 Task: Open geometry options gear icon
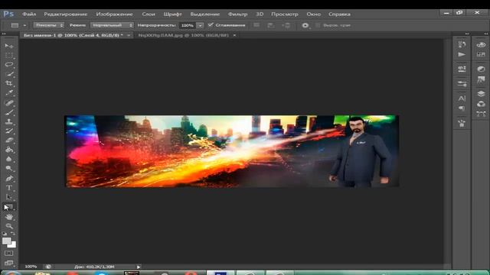click(305, 25)
